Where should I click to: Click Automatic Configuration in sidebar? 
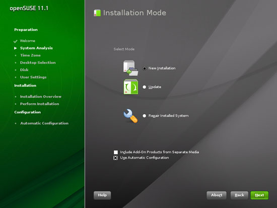pyautogui.click(x=44, y=123)
